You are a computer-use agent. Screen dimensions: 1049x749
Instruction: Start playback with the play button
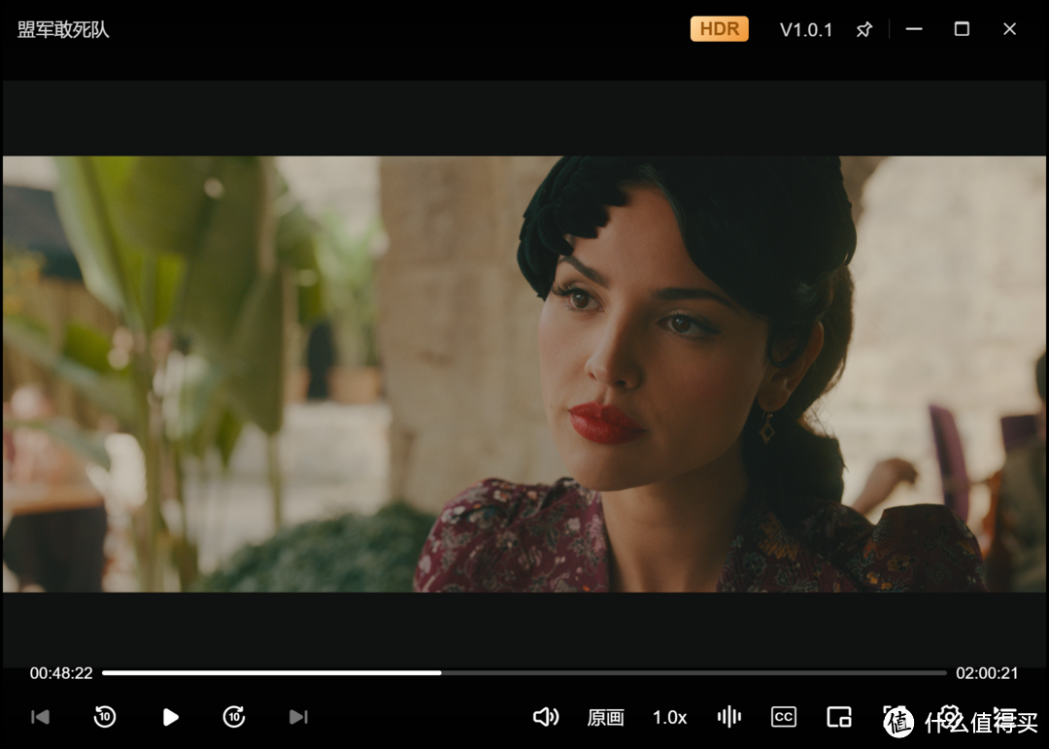[171, 717]
